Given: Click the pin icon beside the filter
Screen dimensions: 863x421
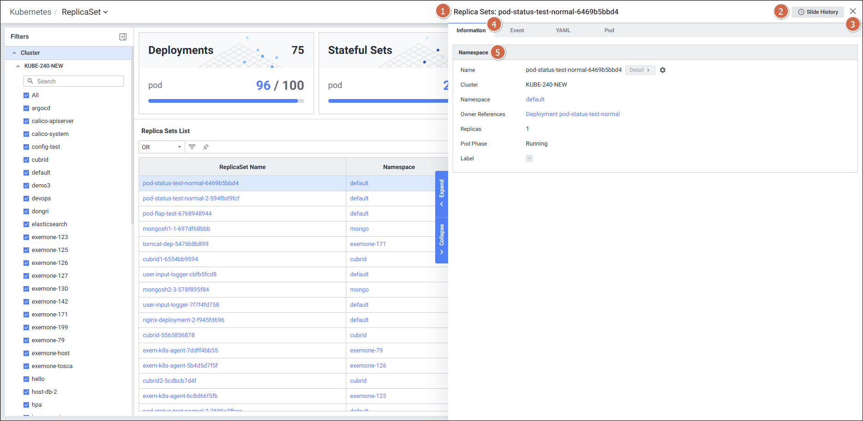Looking at the screenshot, I should [x=206, y=147].
